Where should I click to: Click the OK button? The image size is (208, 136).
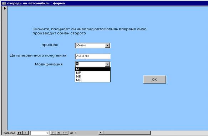[x=154, y=80]
